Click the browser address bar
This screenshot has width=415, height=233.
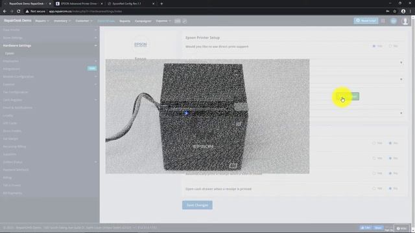[x=206, y=12]
